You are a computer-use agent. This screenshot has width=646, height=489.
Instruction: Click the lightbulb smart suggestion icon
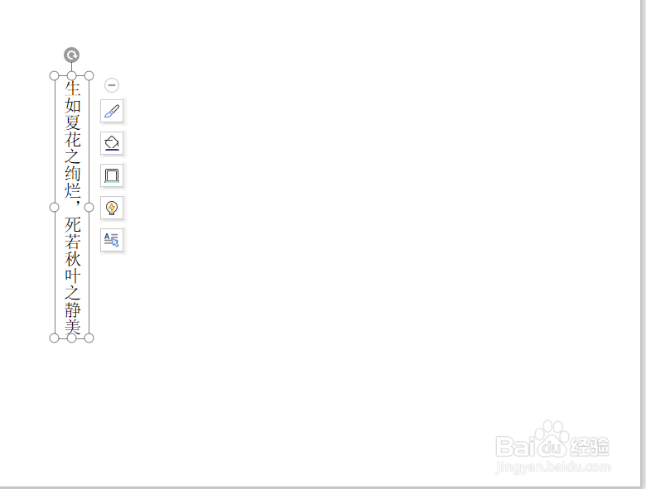[x=112, y=208]
